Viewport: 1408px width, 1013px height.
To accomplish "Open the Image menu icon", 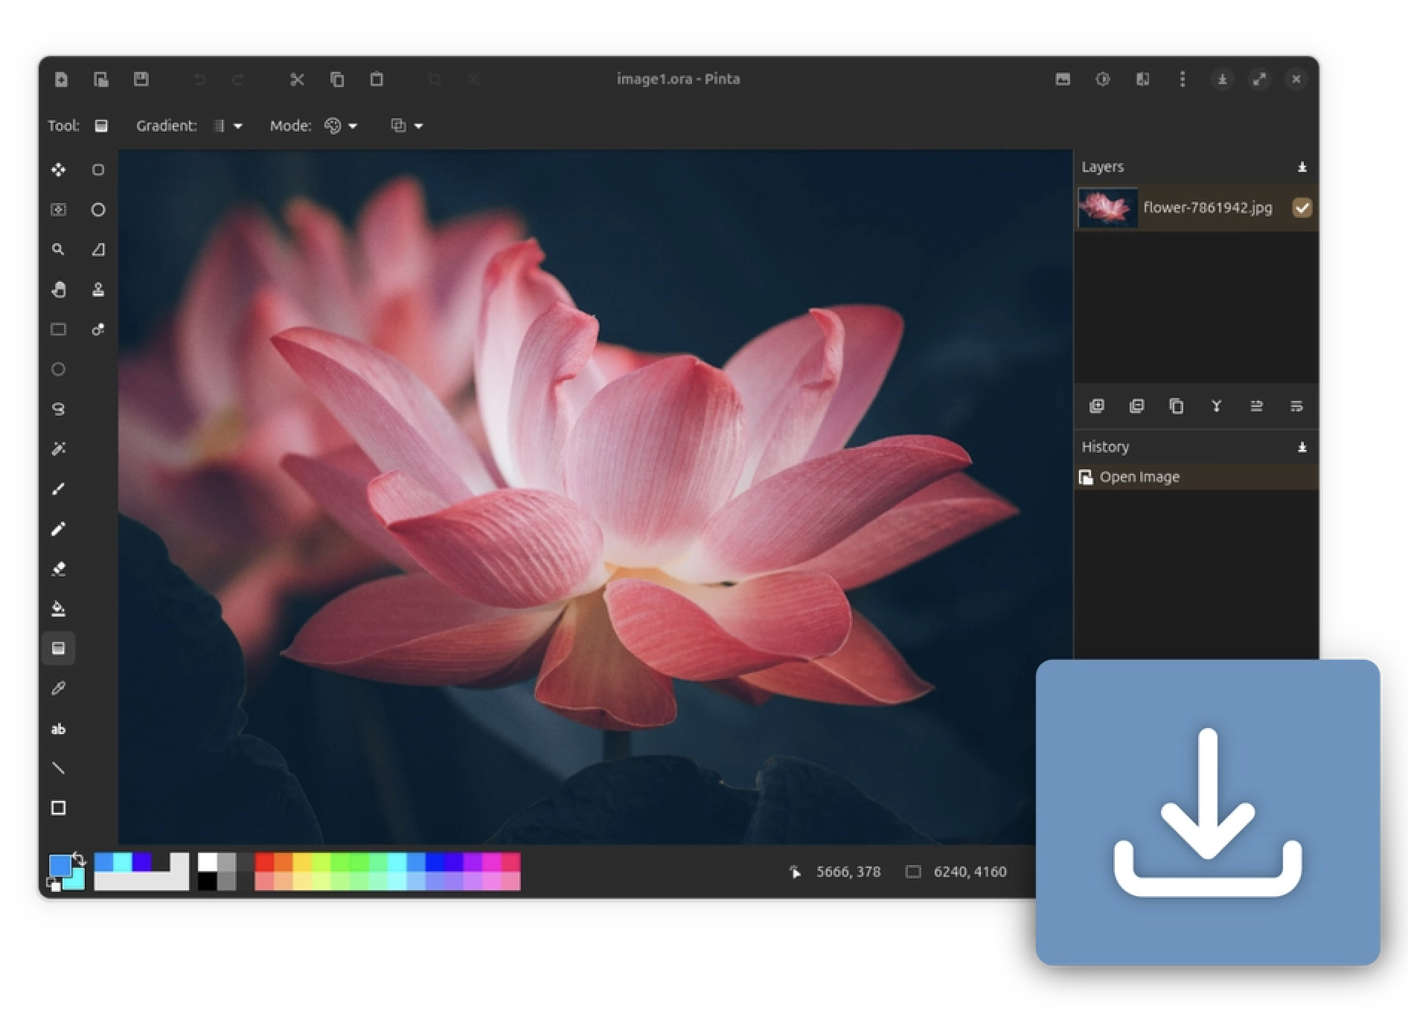I will coord(1063,79).
